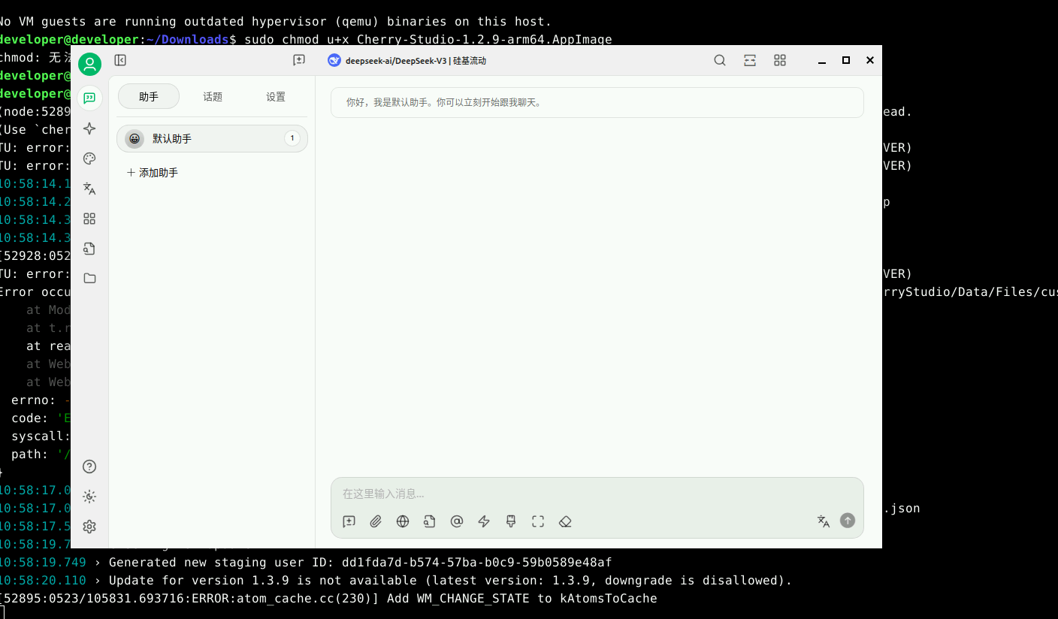Screen dimensions: 1058x619
Task: Minimize the Cherry Studio window
Action: (822, 60)
